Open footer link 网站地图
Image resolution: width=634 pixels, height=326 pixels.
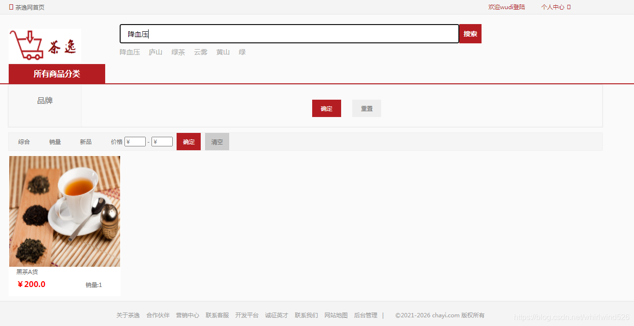click(x=336, y=315)
